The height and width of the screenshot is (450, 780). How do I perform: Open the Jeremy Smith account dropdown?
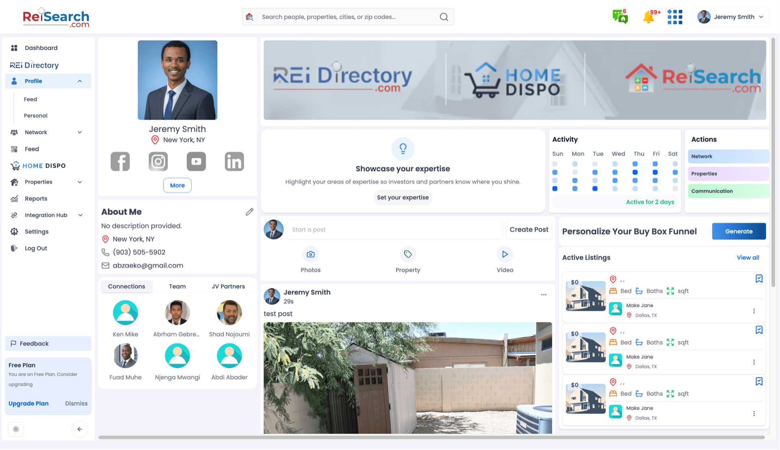pos(730,17)
